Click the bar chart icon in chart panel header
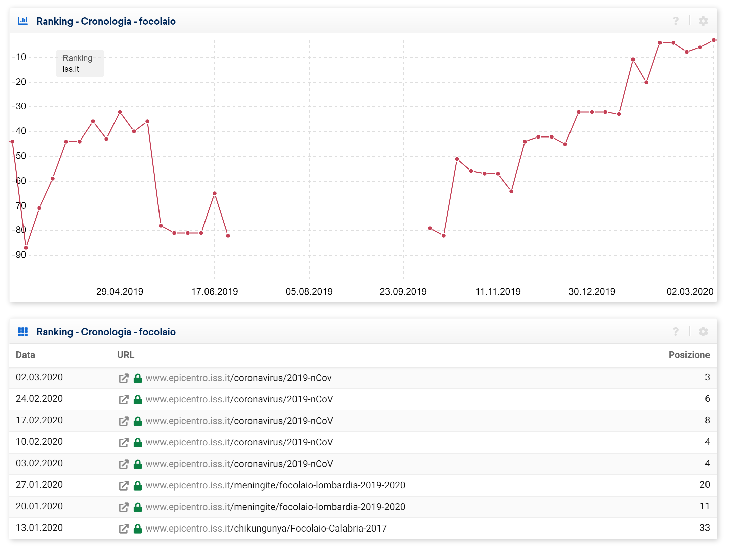This screenshot has width=729, height=548. (23, 21)
